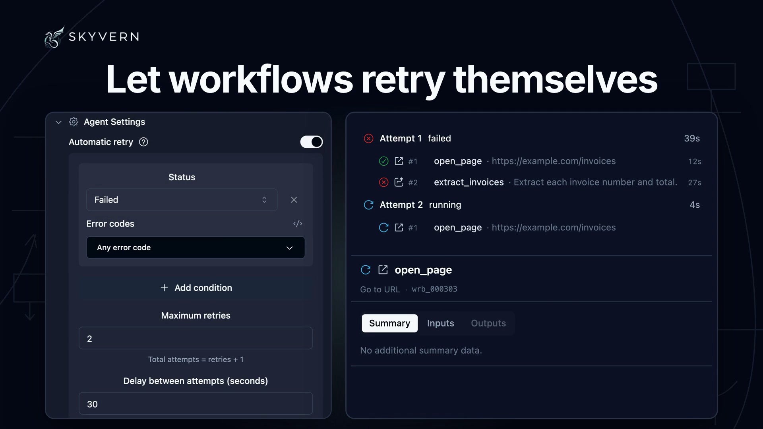Click the Skyvern dragon logo
763x429 pixels.
point(54,37)
